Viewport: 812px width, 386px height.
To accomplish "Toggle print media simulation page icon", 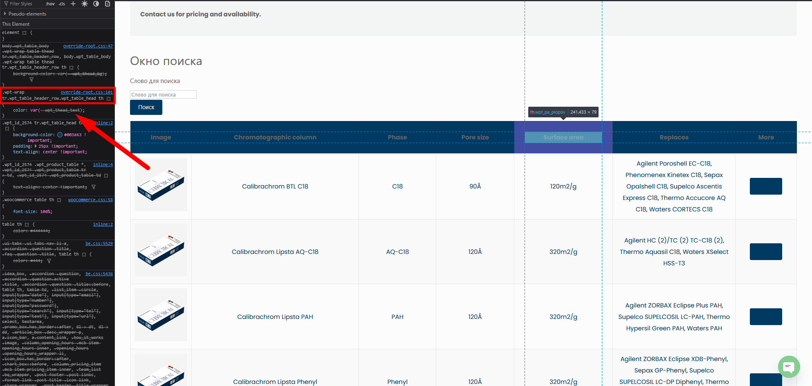I will tap(108, 4).
